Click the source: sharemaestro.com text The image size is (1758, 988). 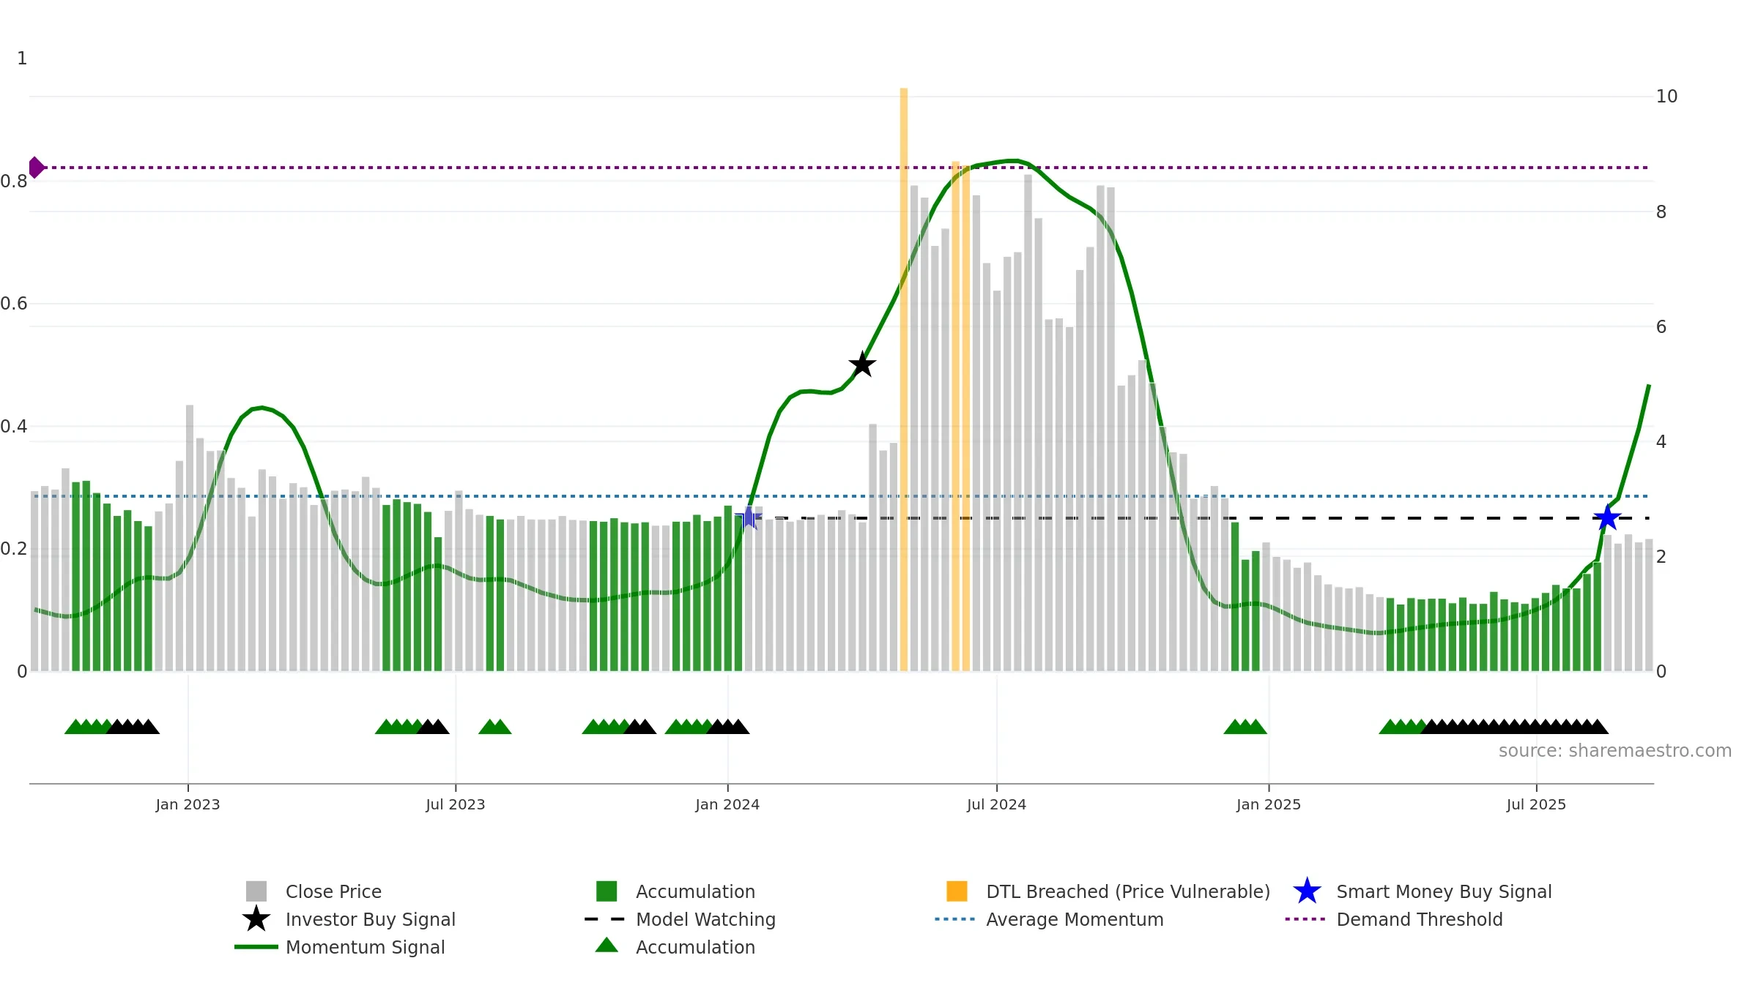(x=1615, y=751)
